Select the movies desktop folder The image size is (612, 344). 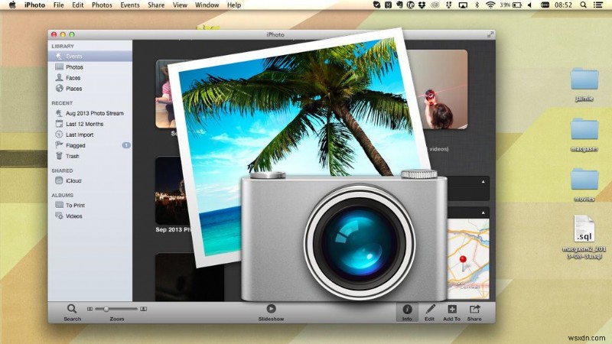pyautogui.click(x=584, y=185)
